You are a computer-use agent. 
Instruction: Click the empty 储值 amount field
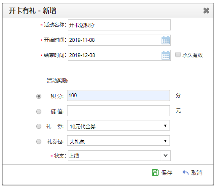tap(119, 111)
